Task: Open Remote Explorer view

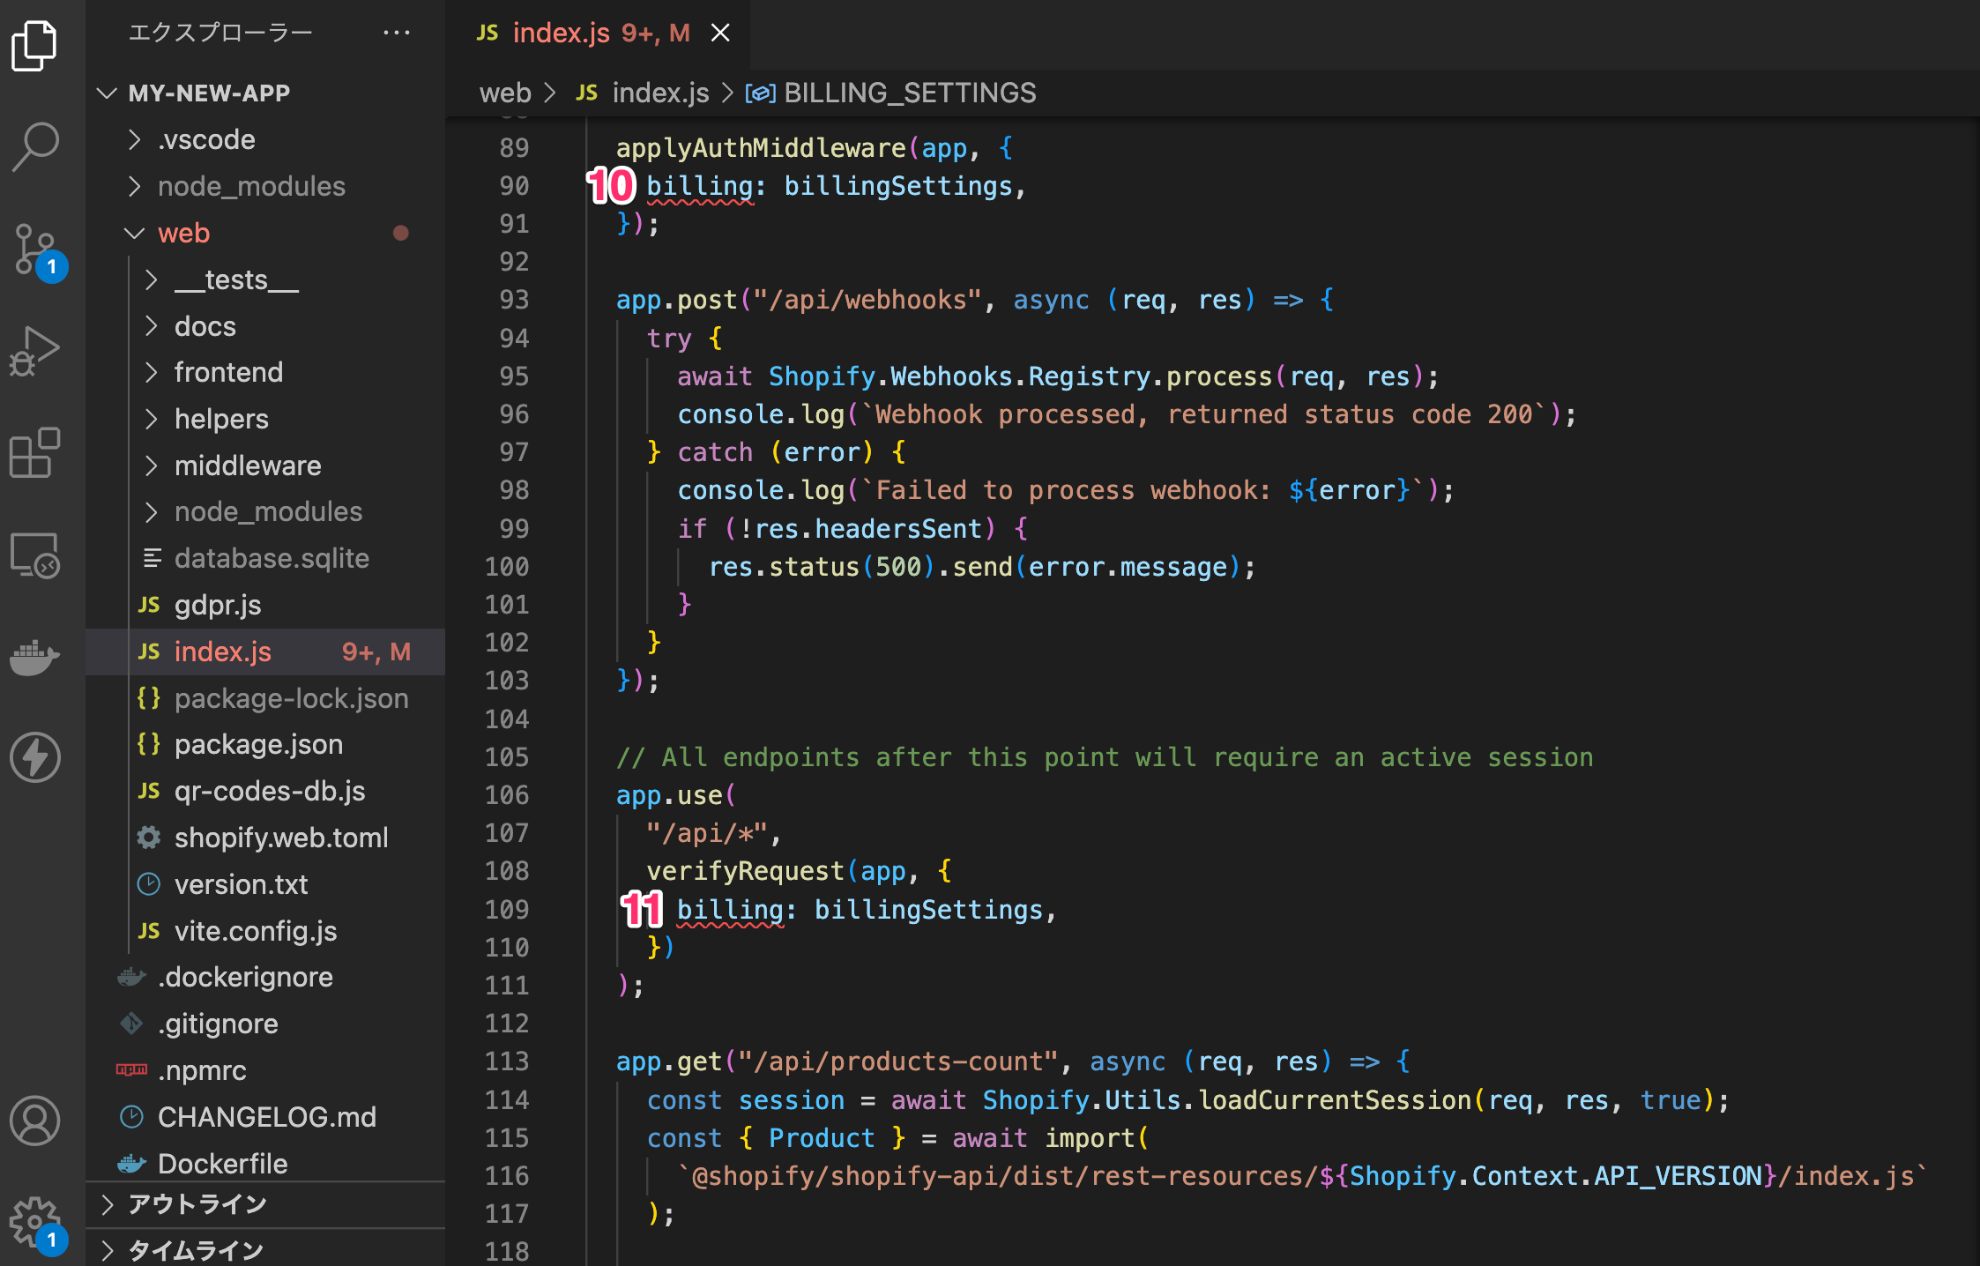Action: pos(35,555)
